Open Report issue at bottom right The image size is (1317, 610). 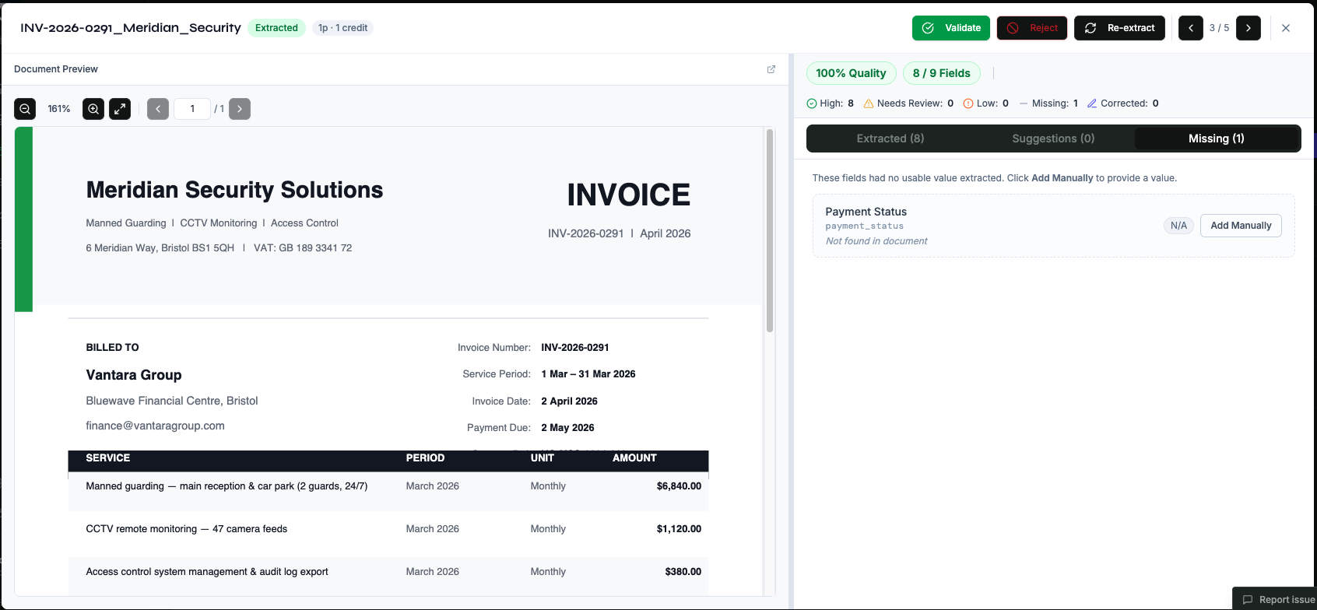[1277, 599]
